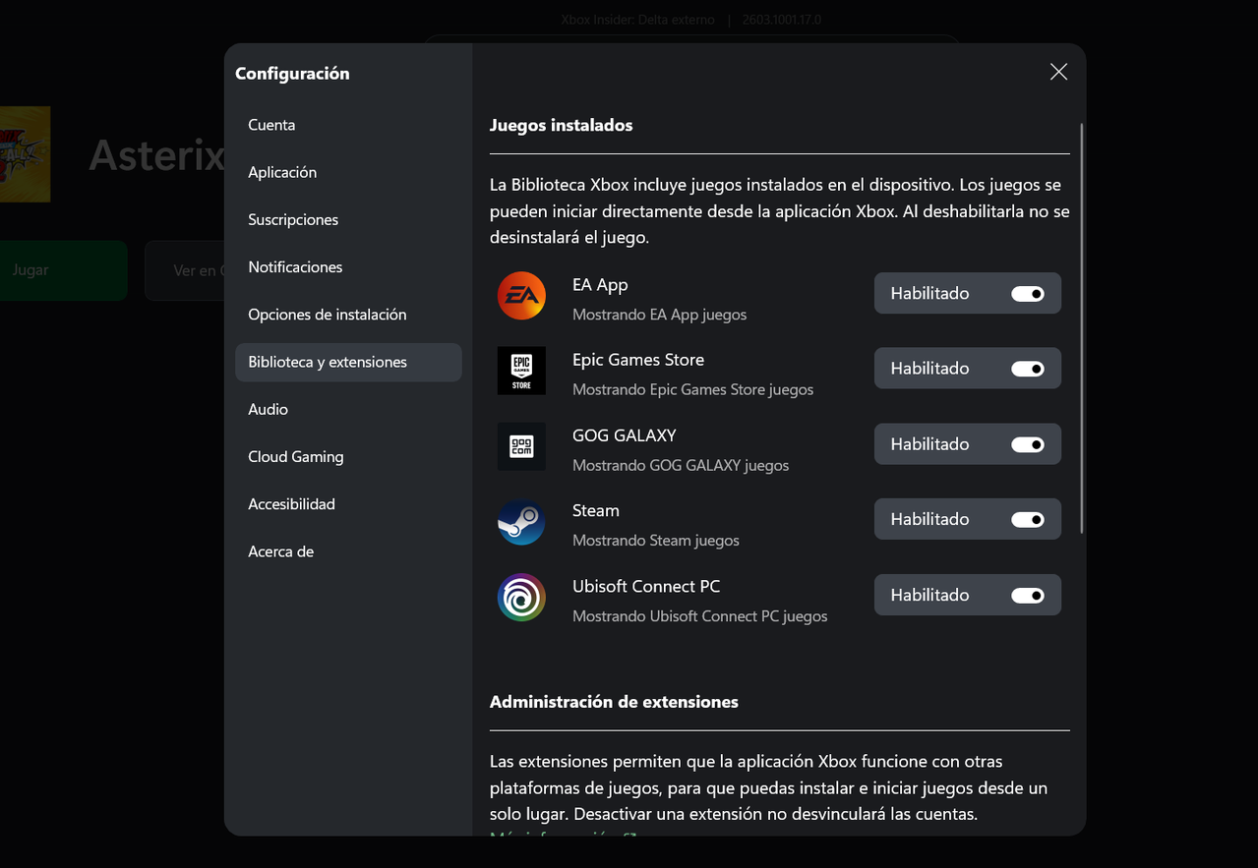
Task: Click the EA App logo icon
Action: [521, 296]
